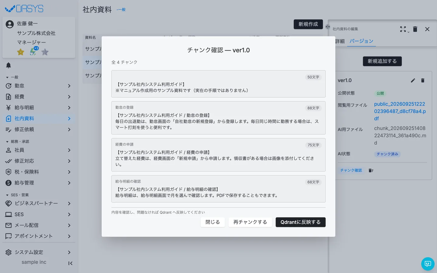Expand the 経費 menu chevron
437x273 pixels.
[x=69, y=97]
